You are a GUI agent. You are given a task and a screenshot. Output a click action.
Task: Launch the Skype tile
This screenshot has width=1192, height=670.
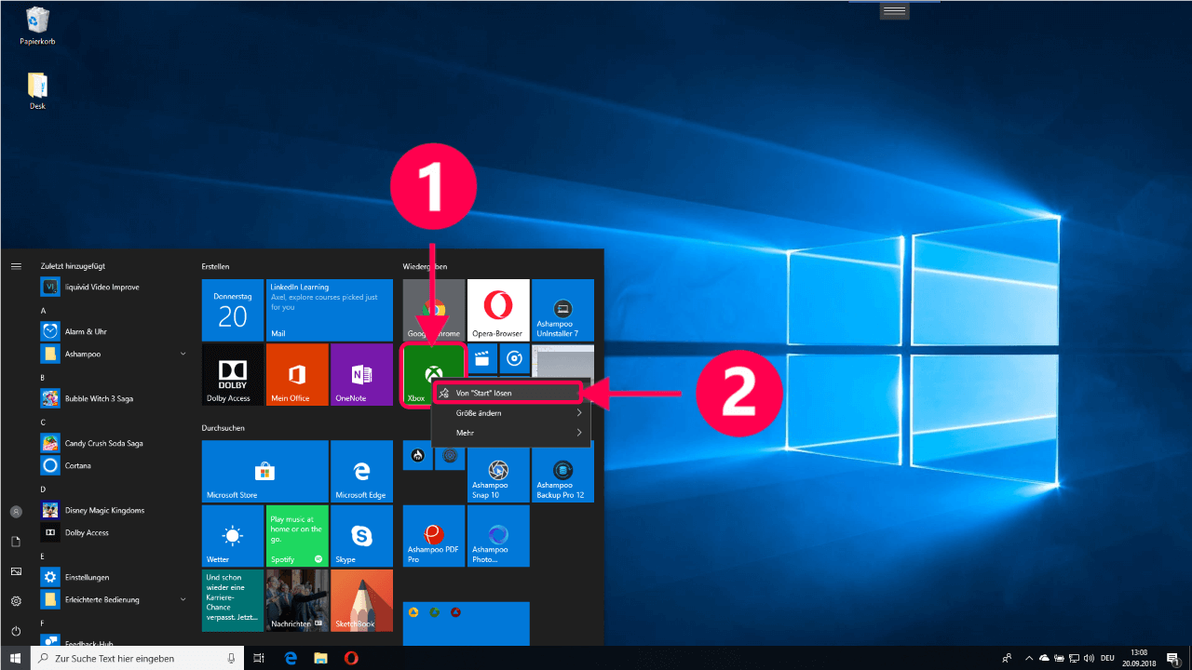[x=361, y=536]
